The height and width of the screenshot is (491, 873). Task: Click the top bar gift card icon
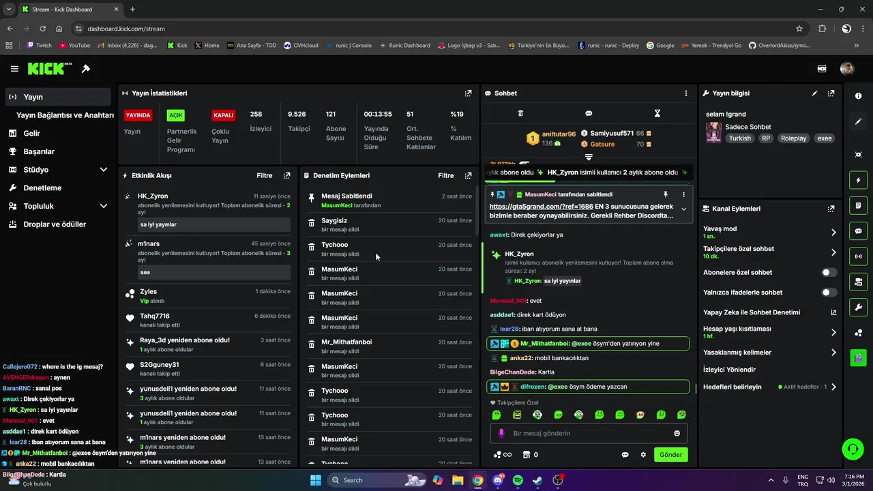[x=822, y=69]
